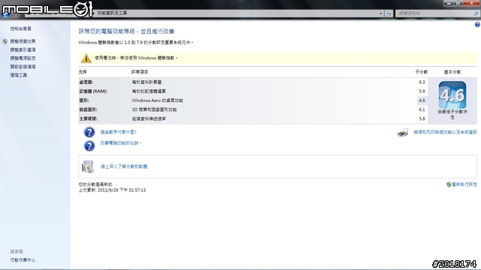Open the help icon at top right
The height and width of the screenshot is (270, 481).
[477, 25]
